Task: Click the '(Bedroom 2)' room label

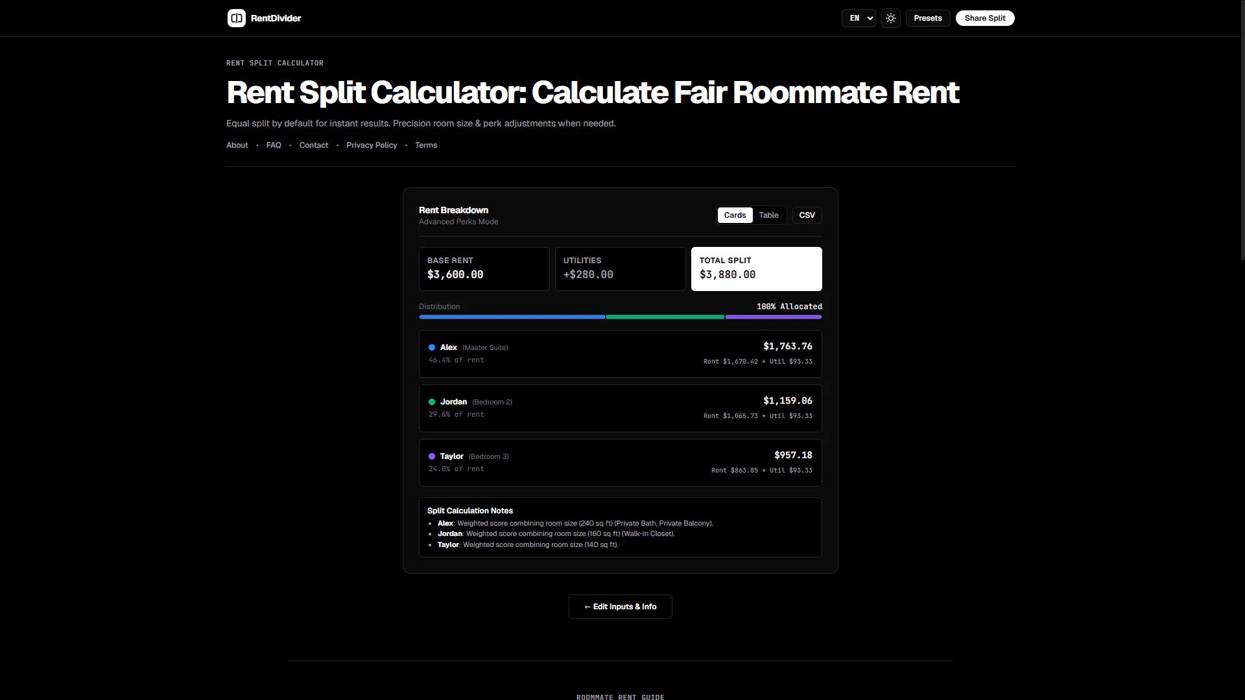Action: click(x=492, y=402)
